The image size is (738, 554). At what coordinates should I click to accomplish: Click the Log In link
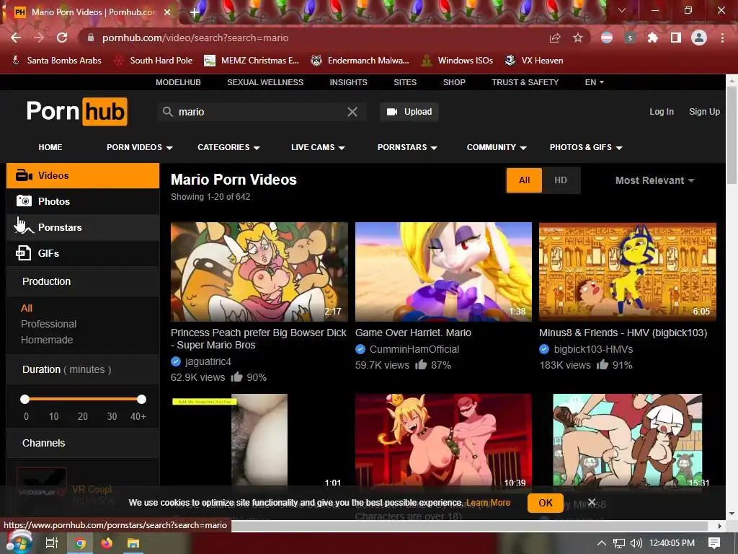[662, 112]
